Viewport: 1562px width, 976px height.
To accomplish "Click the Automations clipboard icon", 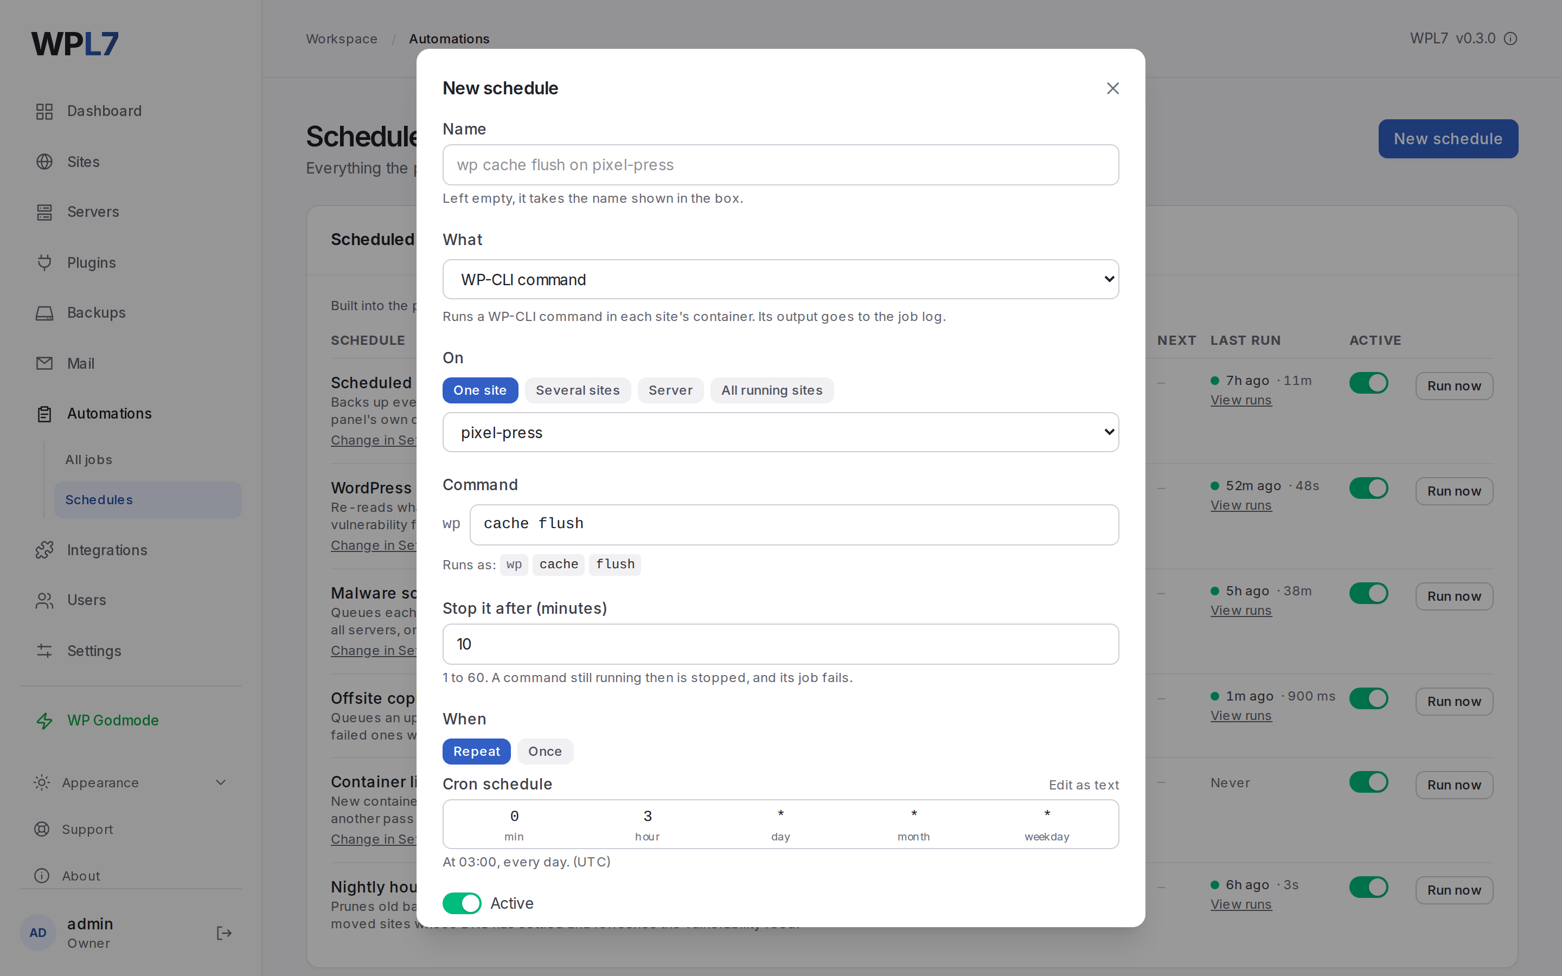I will click(44, 414).
